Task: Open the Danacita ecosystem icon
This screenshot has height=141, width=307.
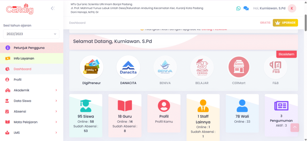Action: (x=128, y=67)
